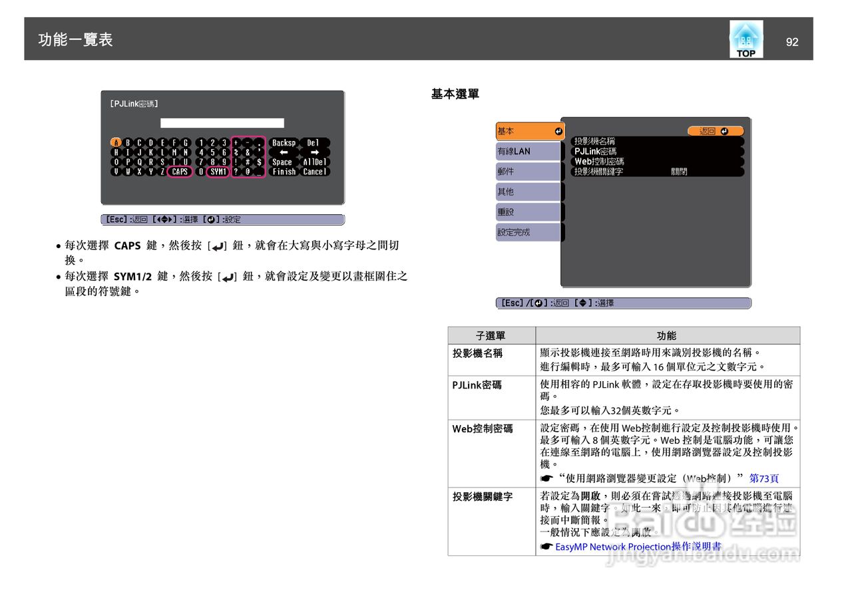Screen dimensions: 852x602
Task: Click the PJLink密碼 table cell
Action: click(x=492, y=397)
